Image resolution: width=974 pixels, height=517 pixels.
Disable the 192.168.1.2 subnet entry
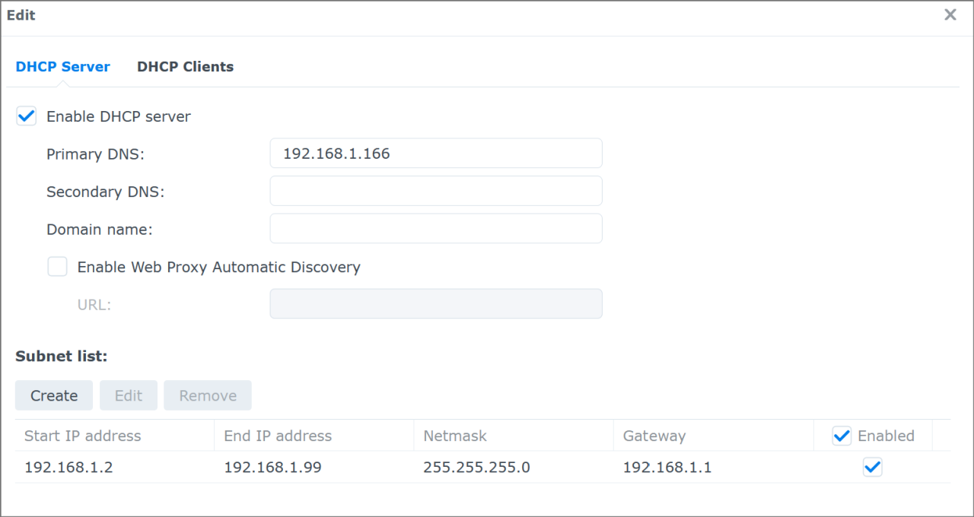click(x=872, y=467)
